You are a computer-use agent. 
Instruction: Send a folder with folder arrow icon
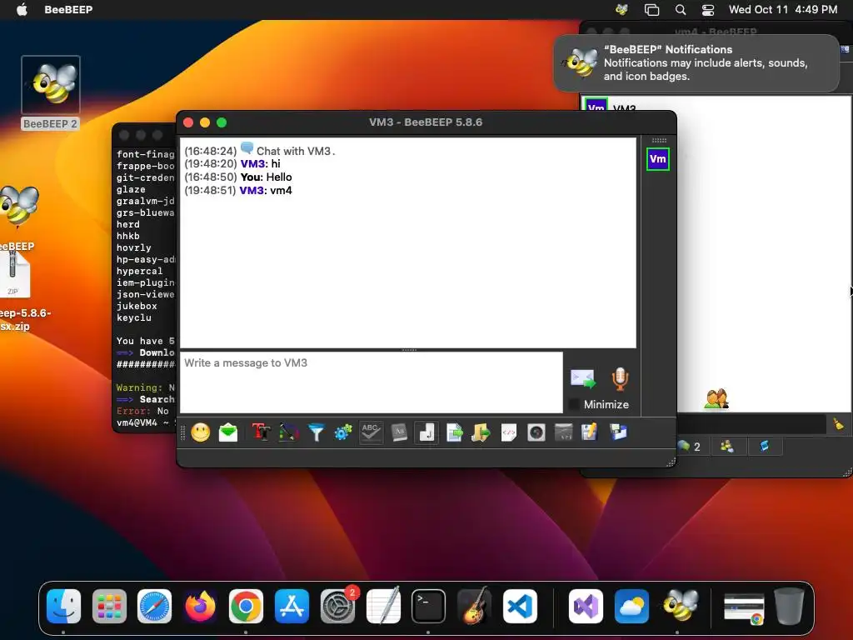tap(481, 432)
